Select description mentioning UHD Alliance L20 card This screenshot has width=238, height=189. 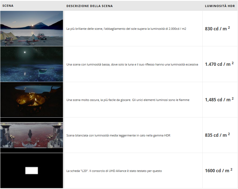[114, 171]
